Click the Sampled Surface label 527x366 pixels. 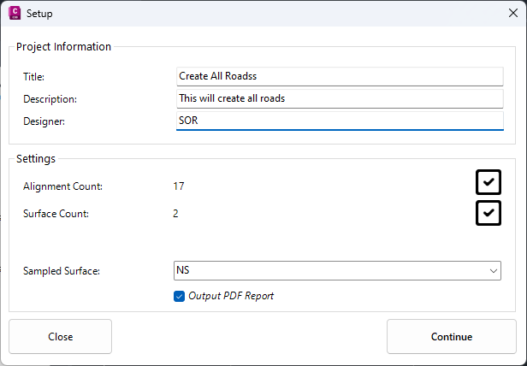[x=62, y=271]
